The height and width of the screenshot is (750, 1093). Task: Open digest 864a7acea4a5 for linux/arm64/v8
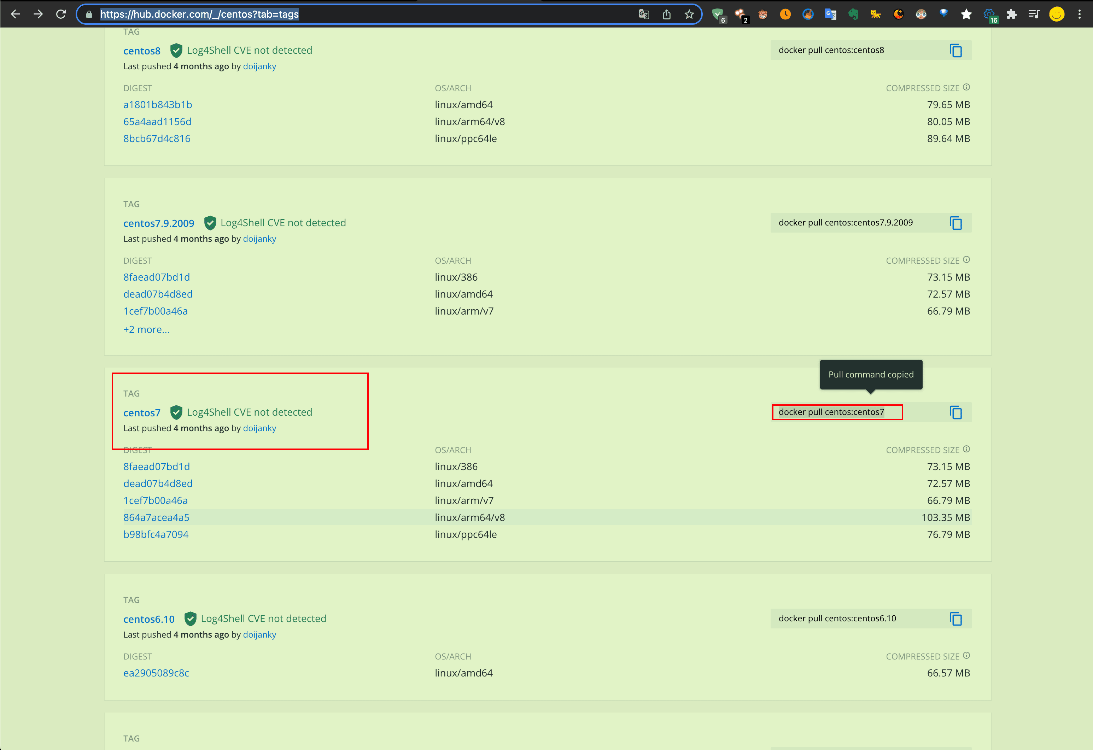156,517
